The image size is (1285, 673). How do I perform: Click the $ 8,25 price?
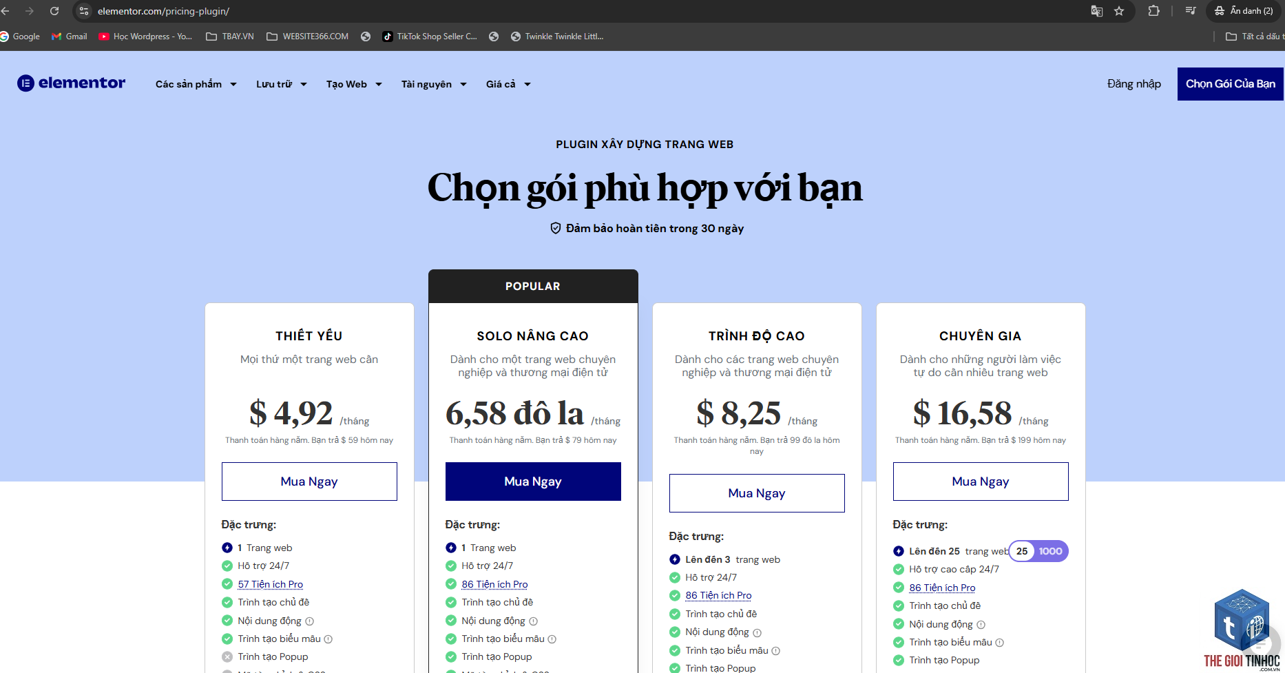coord(738,413)
